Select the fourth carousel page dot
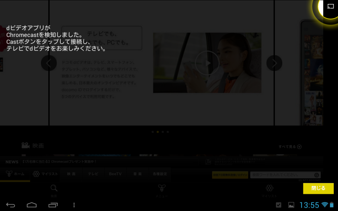 point(168,132)
